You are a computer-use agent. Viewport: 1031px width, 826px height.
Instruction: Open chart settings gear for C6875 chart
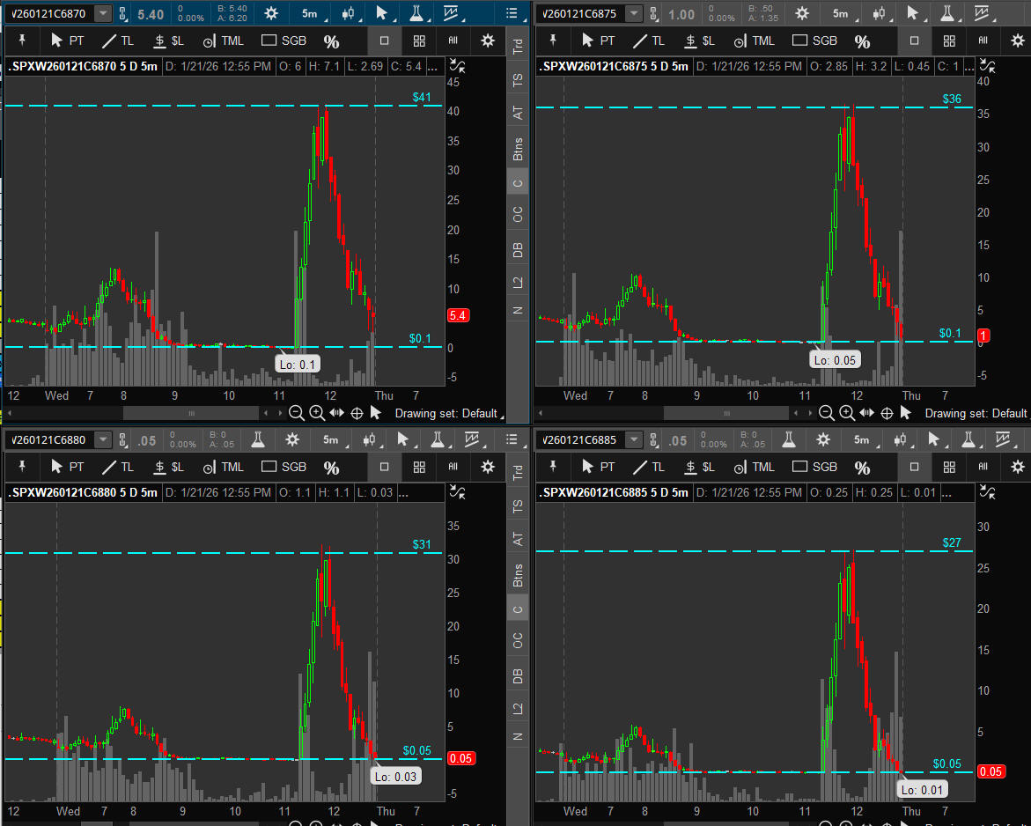pos(802,13)
